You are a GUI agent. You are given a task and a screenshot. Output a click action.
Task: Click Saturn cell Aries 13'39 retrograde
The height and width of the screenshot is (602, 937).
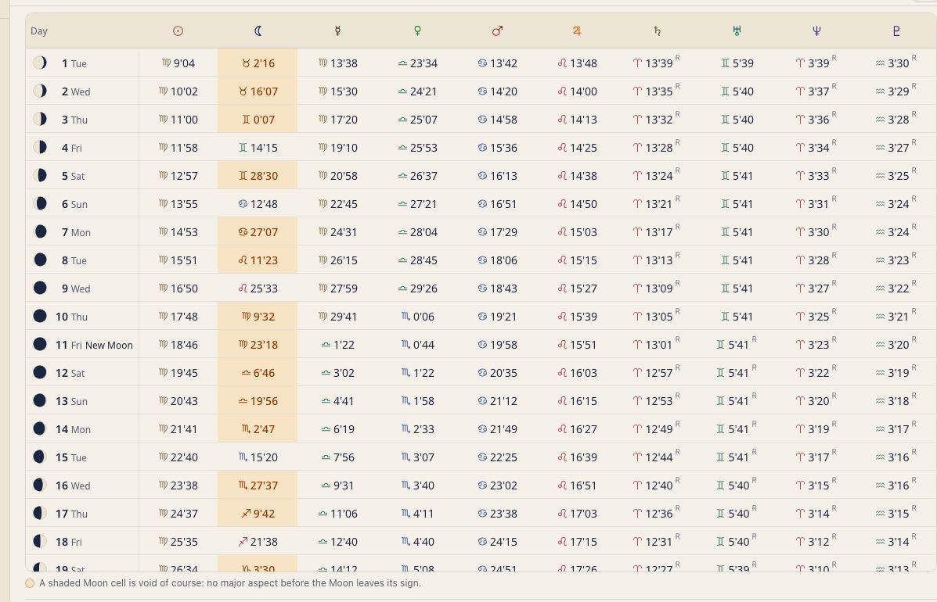(656, 62)
